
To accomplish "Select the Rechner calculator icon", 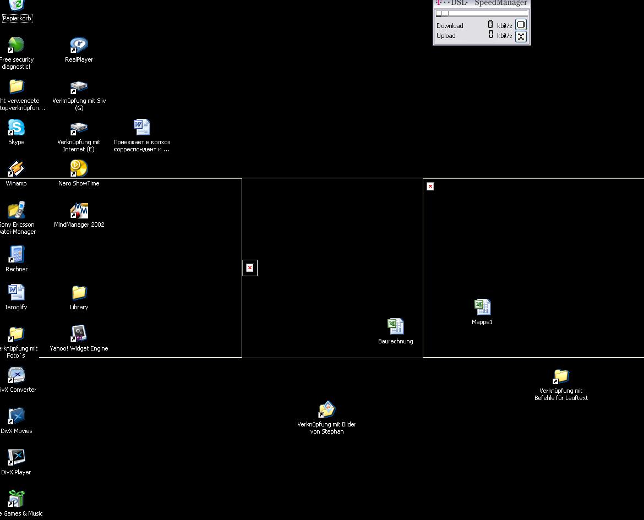I will (16, 255).
